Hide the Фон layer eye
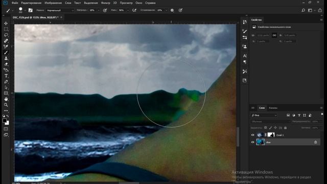This screenshot has height=184, width=327. click(253, 142)
